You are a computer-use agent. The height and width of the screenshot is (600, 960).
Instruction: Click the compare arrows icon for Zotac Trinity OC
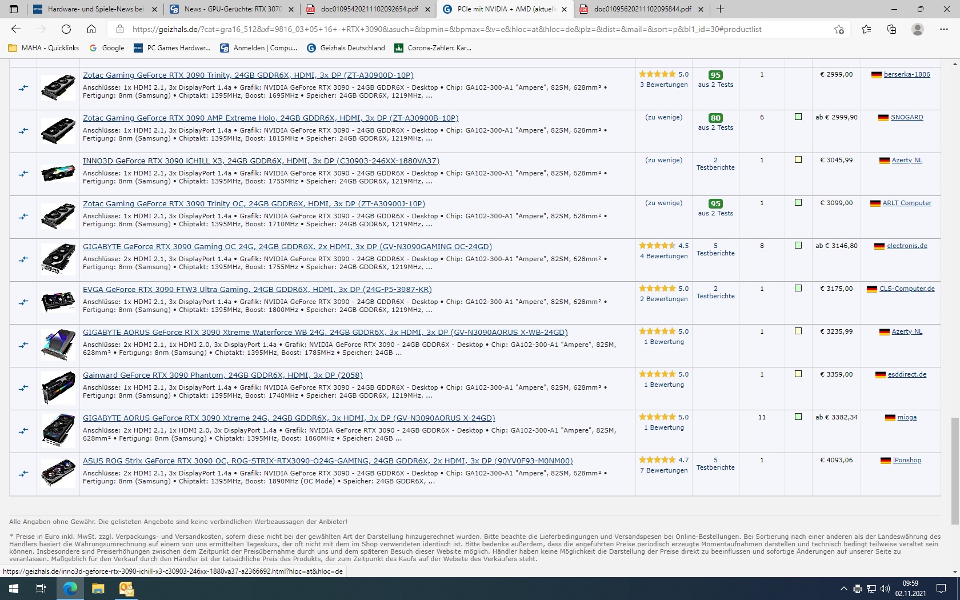(23, 217)
